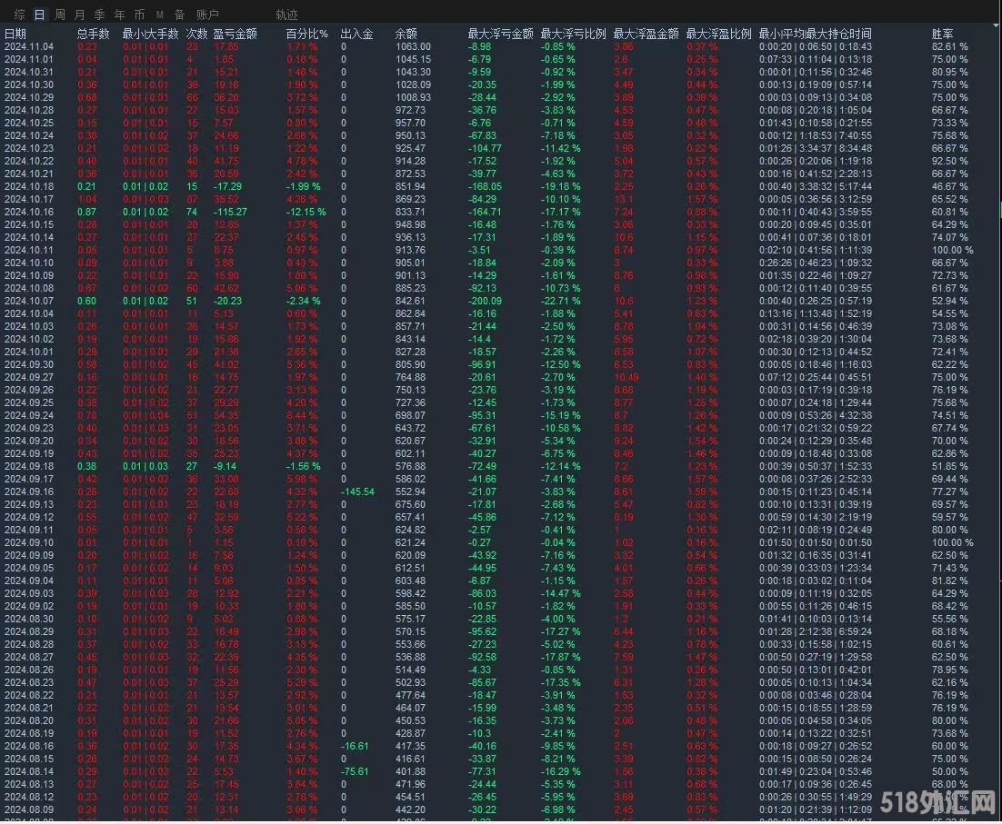Click the 最大浮盈金额 column header
Viewport: 1002px width, 824px height.
(x=646, y=34)
